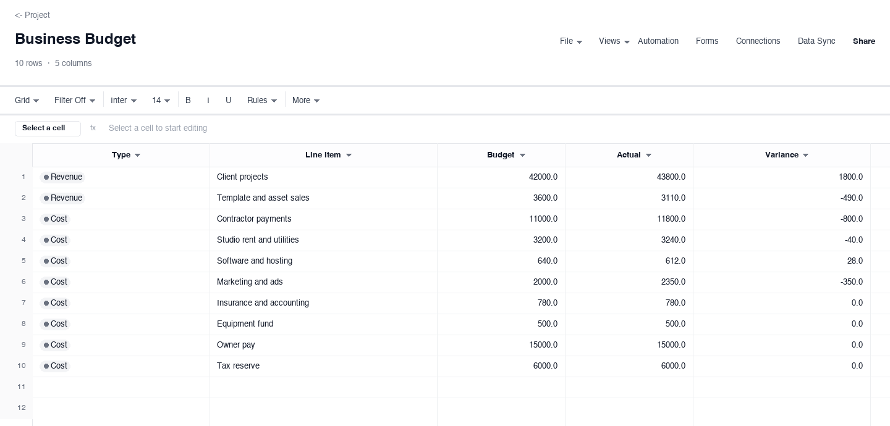
Task: Click the Revenue tag in Template and asset sales row
Action: pyautogui.click(x=62, y=198)
